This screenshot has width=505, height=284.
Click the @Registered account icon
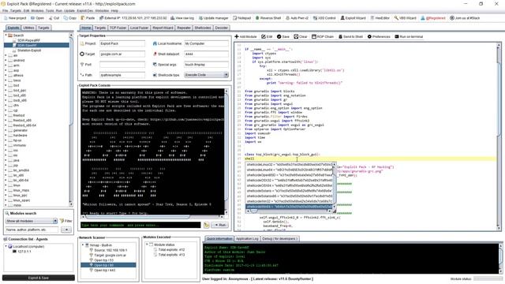(x=423, y=18)
